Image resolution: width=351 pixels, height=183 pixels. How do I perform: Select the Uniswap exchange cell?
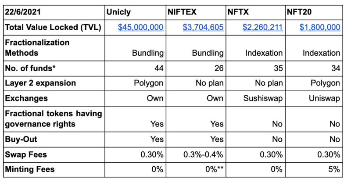(x=314, y=98)
